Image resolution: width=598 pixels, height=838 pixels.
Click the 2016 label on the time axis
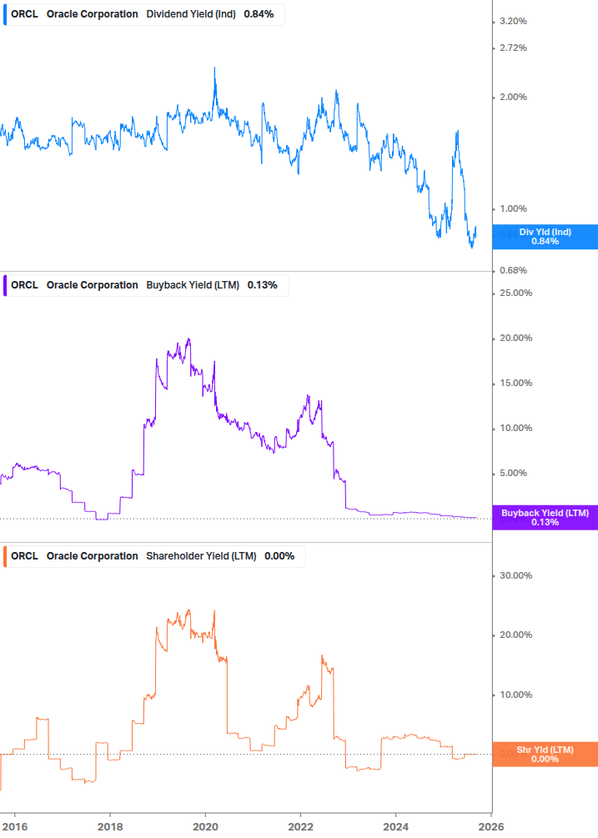point(15,827)
